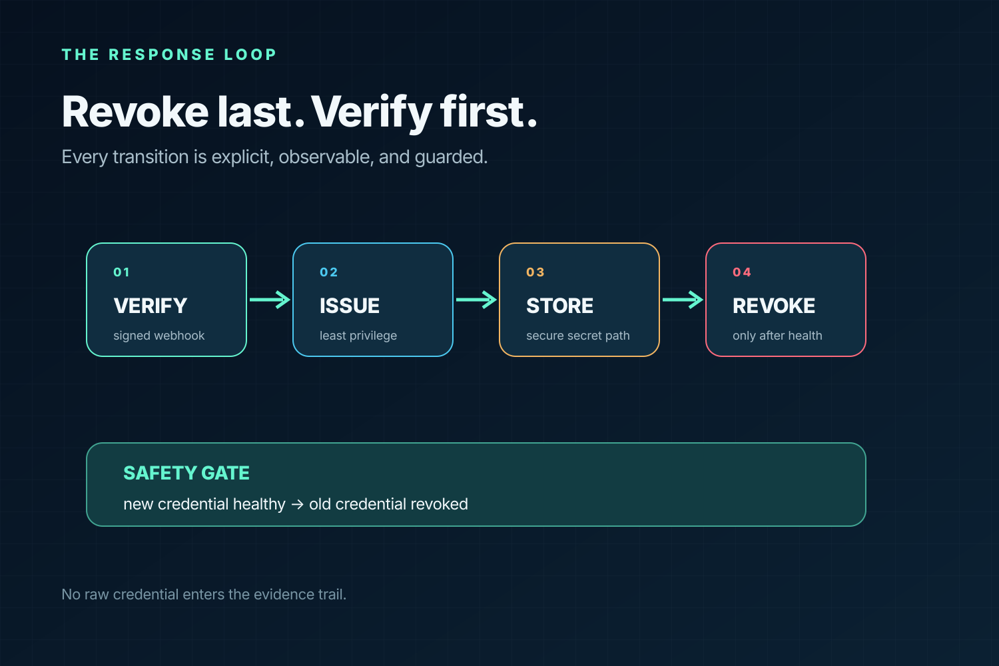The image size is (999, 666).
Task: Open the ISSUE least privilege card
Action: (373, 300)
